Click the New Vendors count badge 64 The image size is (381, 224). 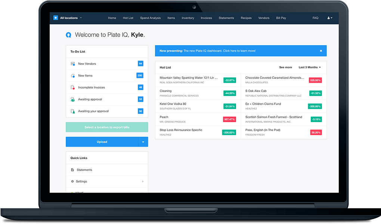[x=140, y=63]
